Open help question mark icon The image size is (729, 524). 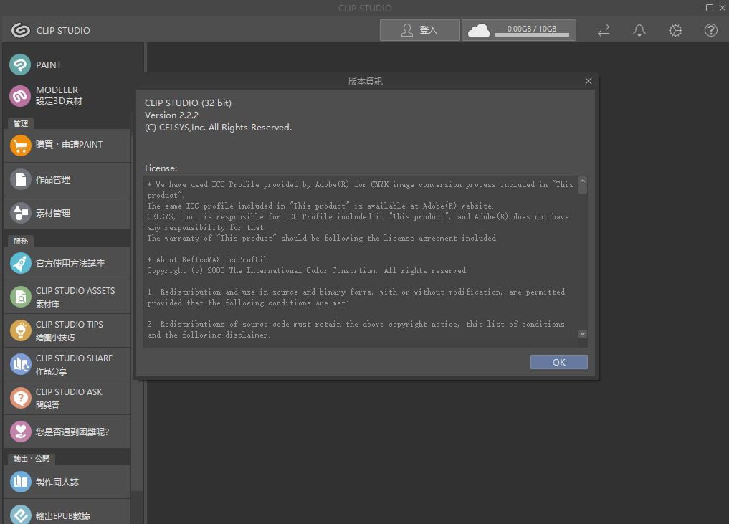pos(711,30)
